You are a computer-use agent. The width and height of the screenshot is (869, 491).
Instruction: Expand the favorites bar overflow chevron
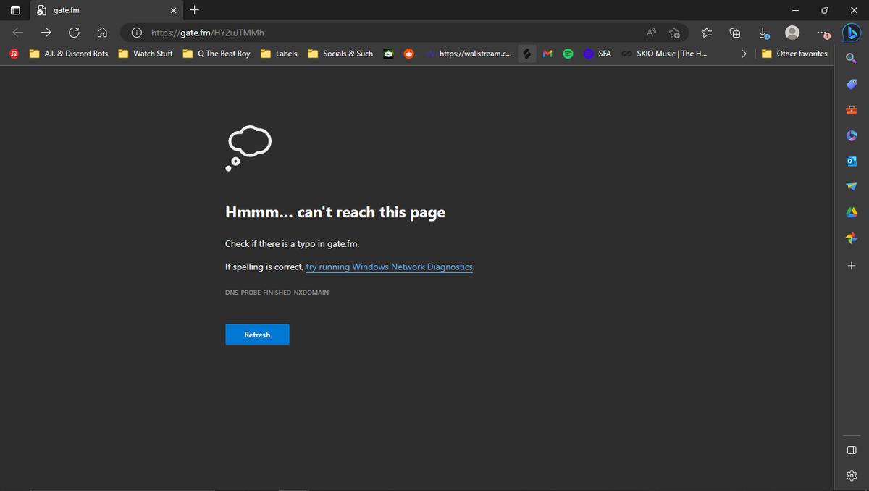pyautogui.click(x=744, y=54)
